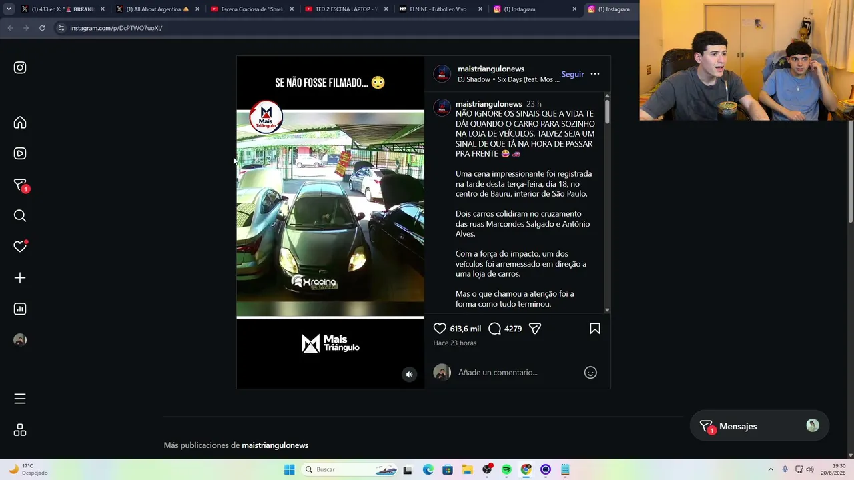
Task: Open the weather widget showing 17°C
Action: click(x=28, y=469)
